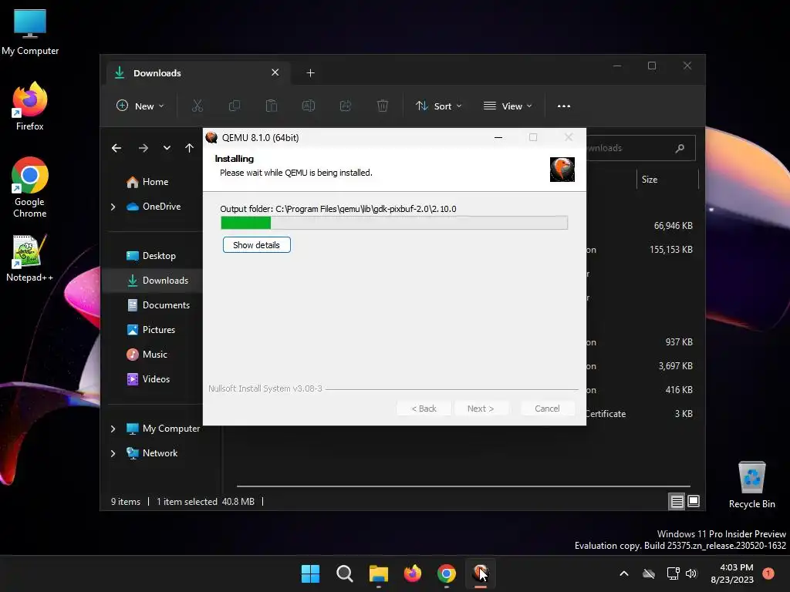Open the Sort dropdown in Explorer
The width and height of the screenshot is (790, 592).
438,106
